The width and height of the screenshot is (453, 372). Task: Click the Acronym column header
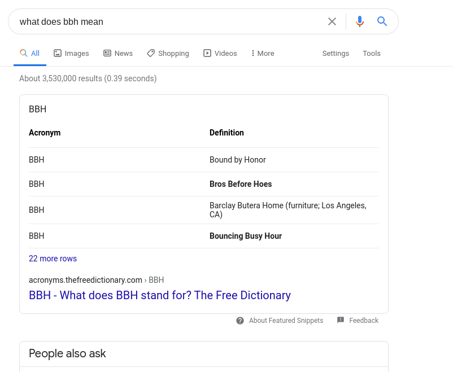coord(45,133)
